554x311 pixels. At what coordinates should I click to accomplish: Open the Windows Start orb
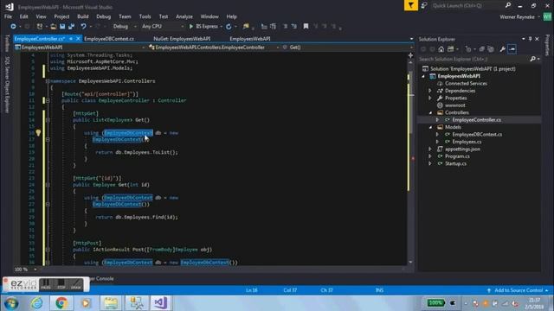(x=11, y=303)
